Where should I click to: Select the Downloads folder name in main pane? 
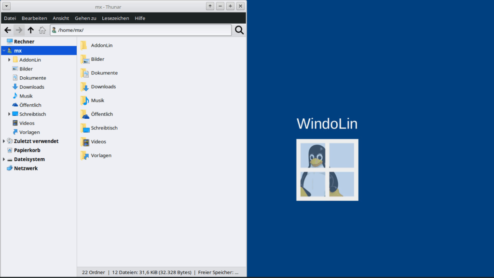[x=103, y=87]
